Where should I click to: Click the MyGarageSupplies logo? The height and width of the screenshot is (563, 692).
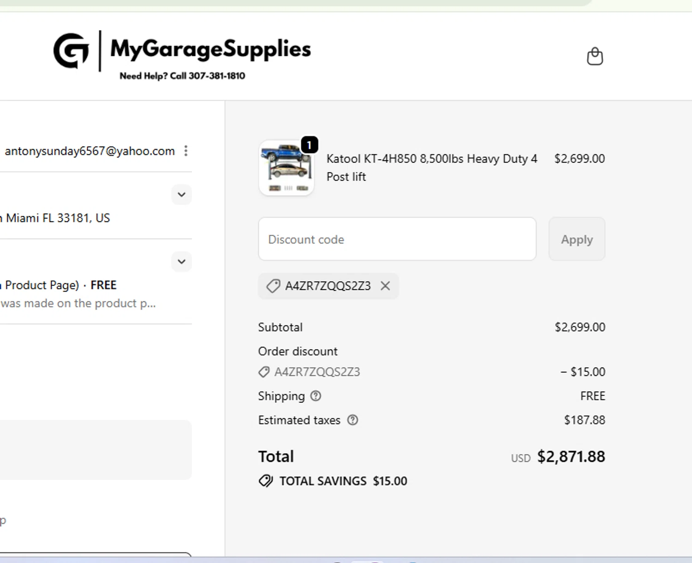coord(182,55)
